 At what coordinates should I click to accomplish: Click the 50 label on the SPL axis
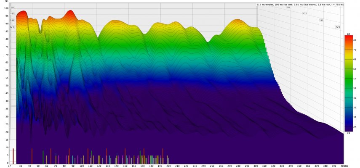(x=7, y=86)
